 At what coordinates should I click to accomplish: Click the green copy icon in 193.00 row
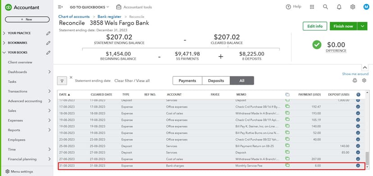click(x=287, y=113)
